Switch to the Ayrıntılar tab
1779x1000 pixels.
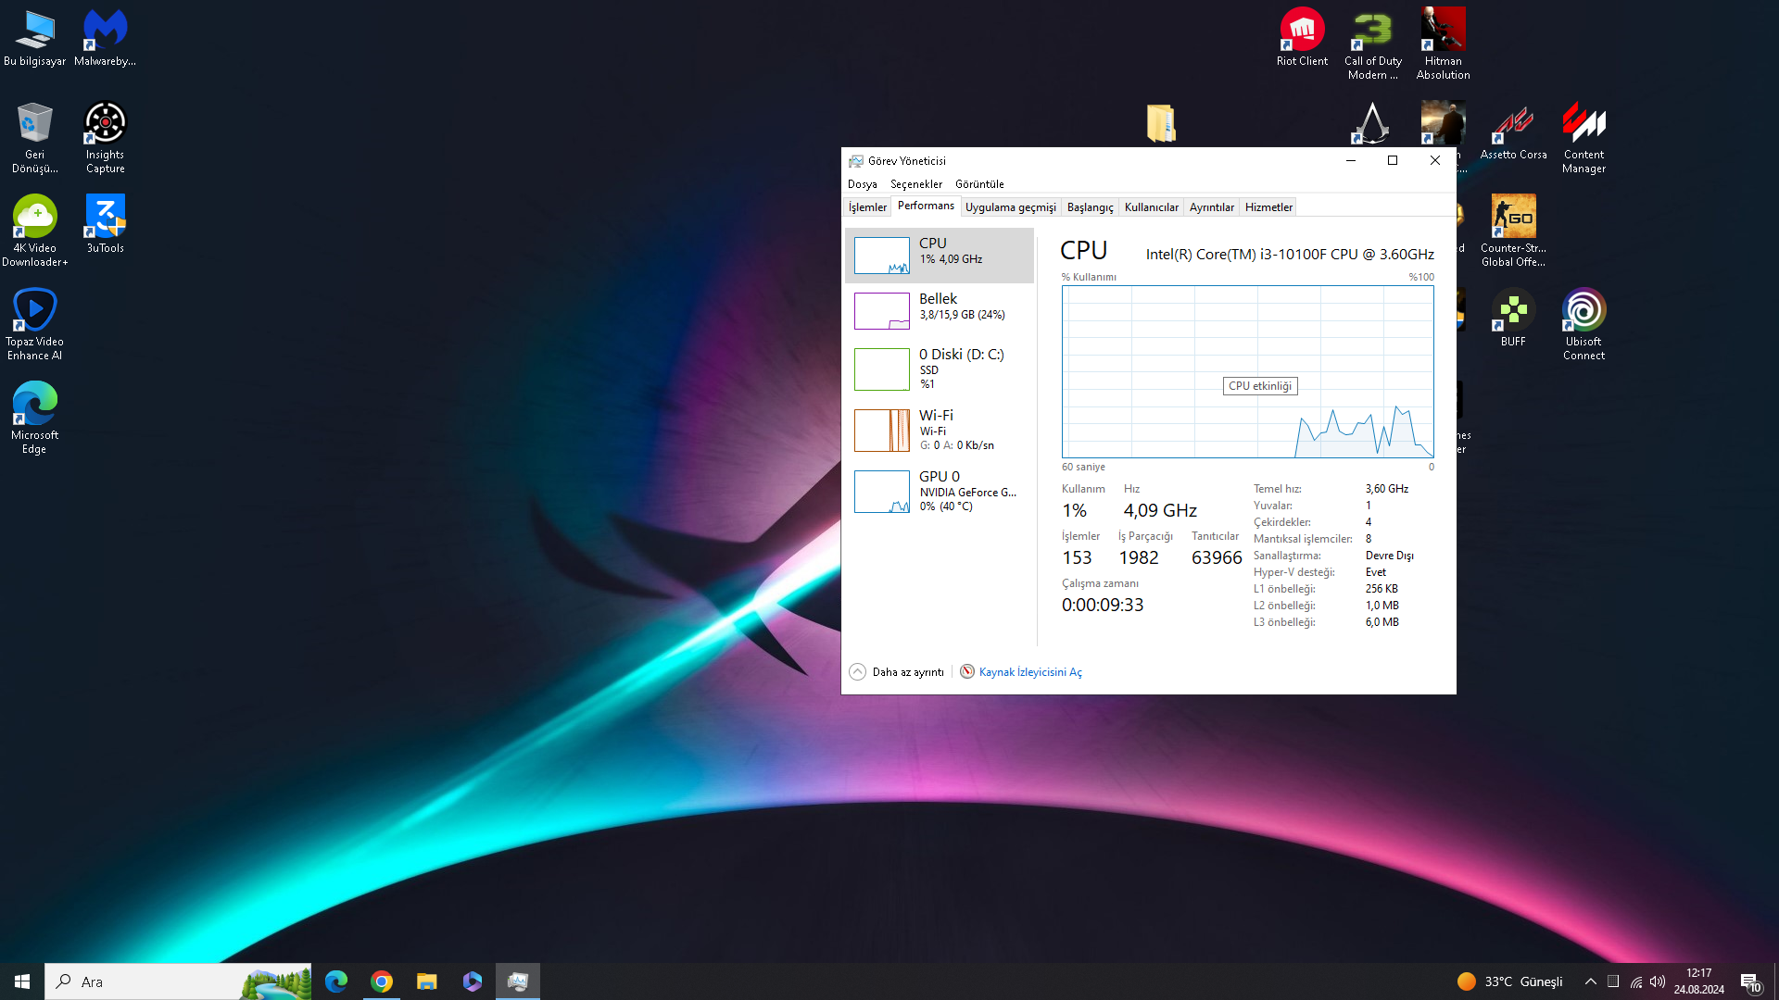click(x=1212, y=207)
